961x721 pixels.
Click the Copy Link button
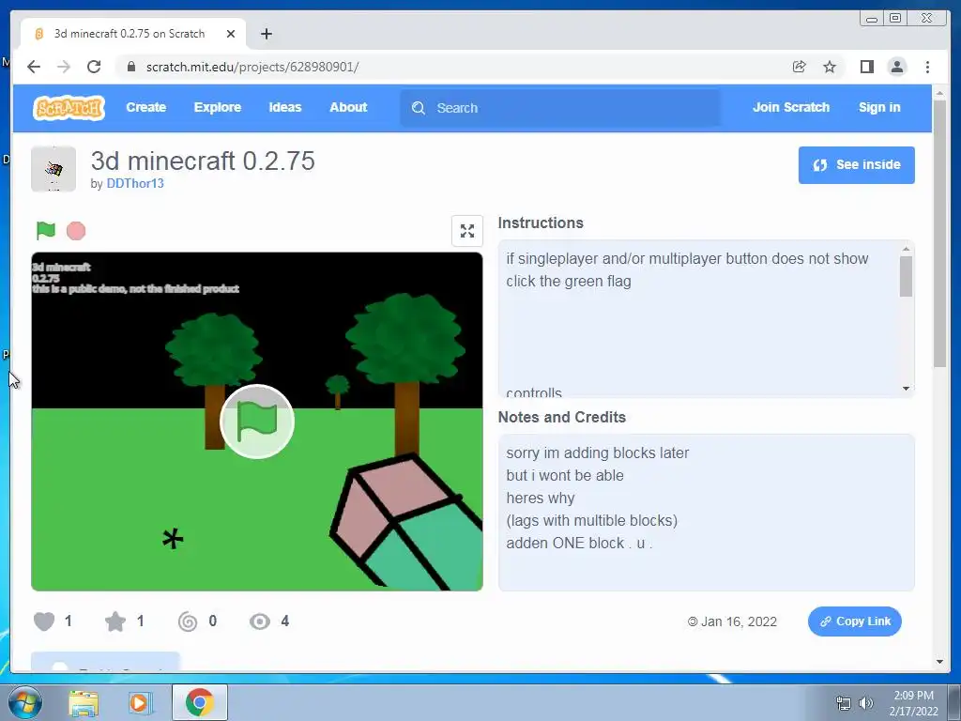pyautogui.click(x=854, y=621)
